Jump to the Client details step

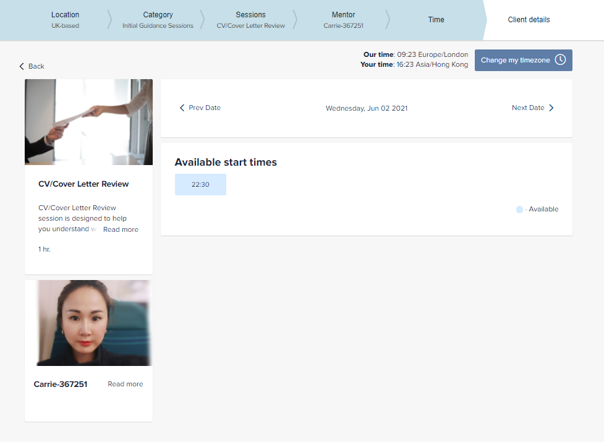click(529, 20)
